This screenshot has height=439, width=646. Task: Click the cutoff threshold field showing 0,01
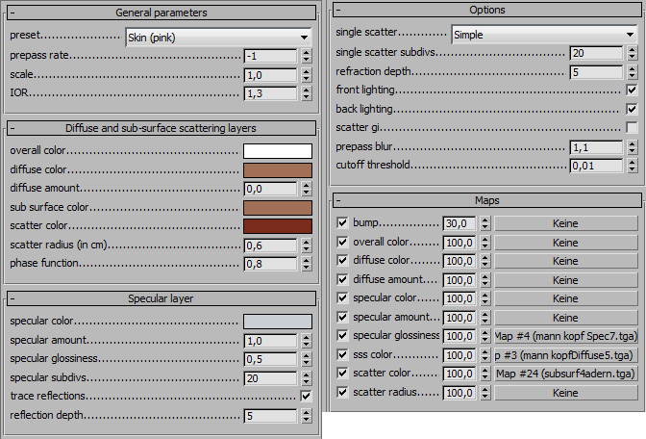pos(597,166)
